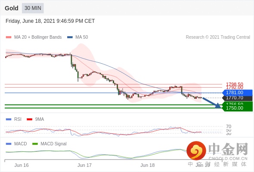This screenshot has width=254, height=172.
Task: Click the 1798.50 resistance level label
Action: [x=235, y=84]
